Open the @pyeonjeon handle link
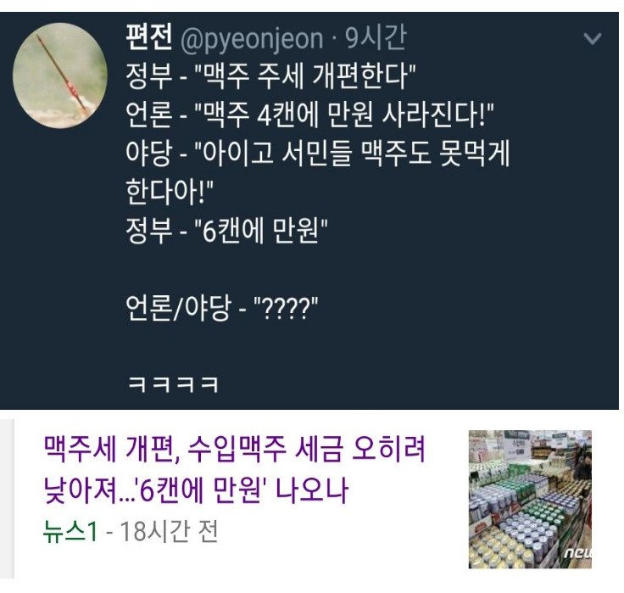The image size is (624, 593). tap(252, 39)
